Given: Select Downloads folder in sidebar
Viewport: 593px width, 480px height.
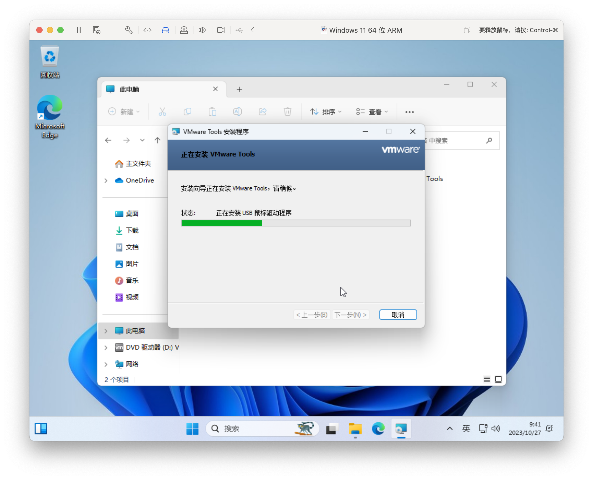Looking at the screenshot, I should point(132,230).
